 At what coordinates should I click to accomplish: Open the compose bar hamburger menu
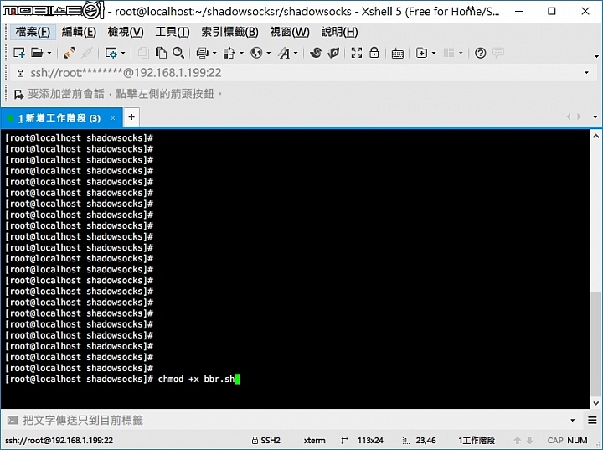point(592,420)
